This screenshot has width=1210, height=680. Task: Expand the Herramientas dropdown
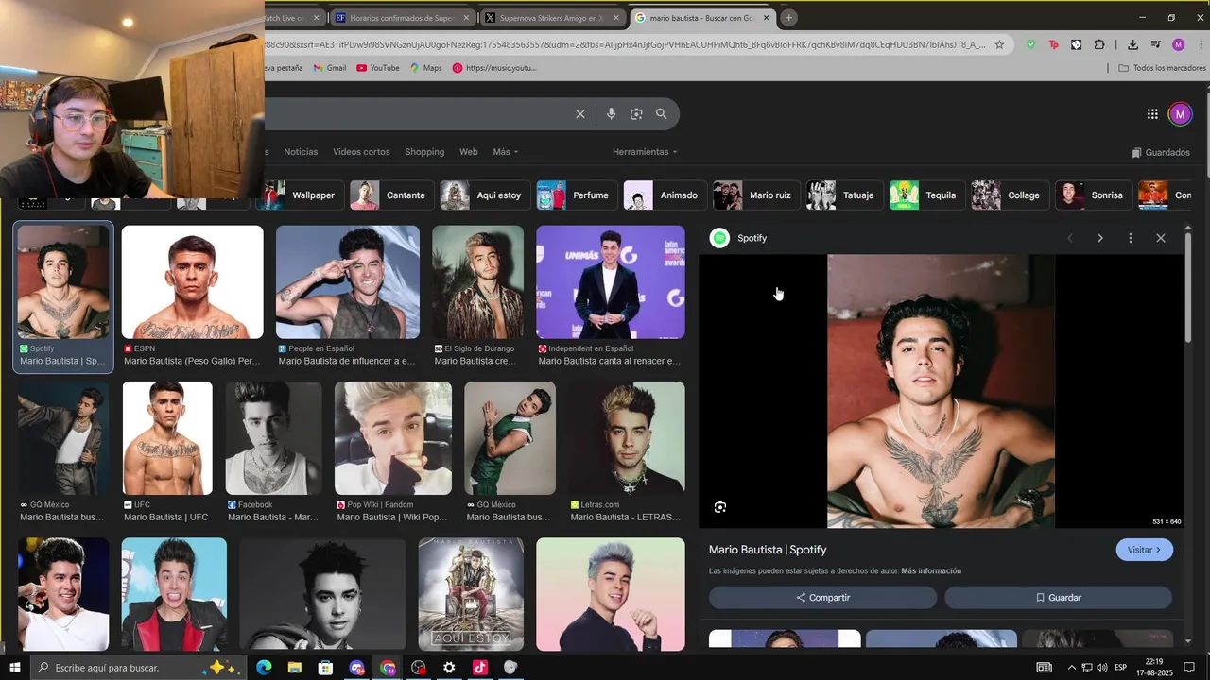tap(645, 152)
